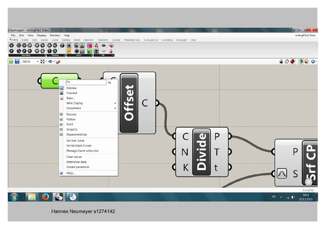Open the 381% zoom level dropdown
The height and width of the screenshot is (229, 325).
[x=38, y=61]
